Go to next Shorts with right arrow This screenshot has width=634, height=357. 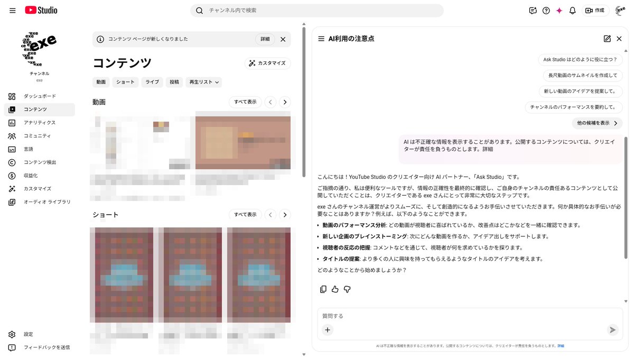tap(285, 215)
